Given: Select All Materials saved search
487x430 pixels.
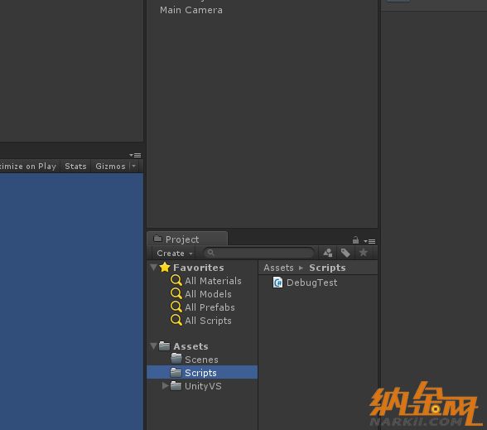Looking at the screenshot, I should [x=202, y=281].
